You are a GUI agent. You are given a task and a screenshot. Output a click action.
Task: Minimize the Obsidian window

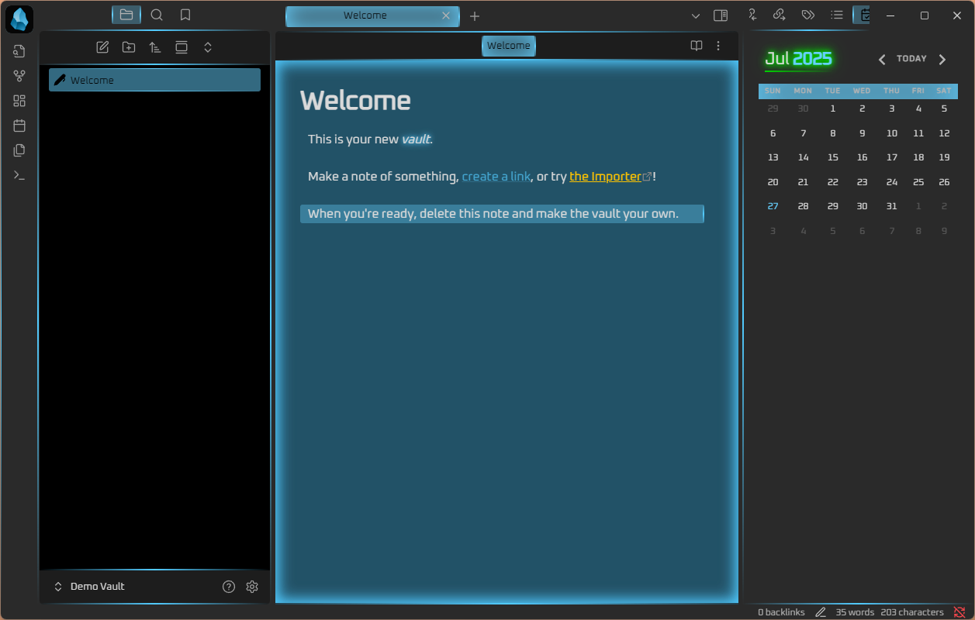[x=890, y=15]
